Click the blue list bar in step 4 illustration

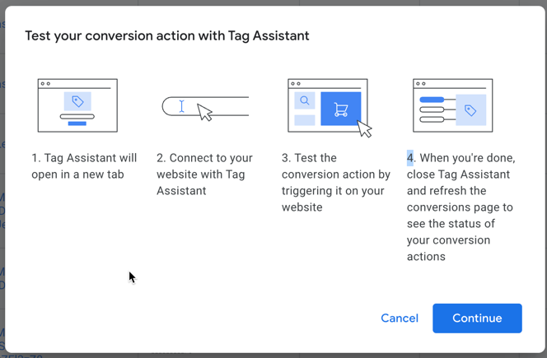click(432, 100)
